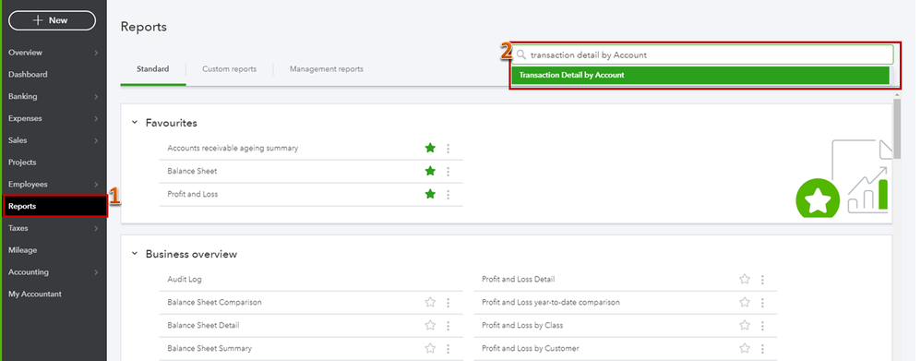The height and width of the screenshot is (361, 921).
Task: Favourite Profit and Loss year-to-date comparison star
Action: (745, 302)
